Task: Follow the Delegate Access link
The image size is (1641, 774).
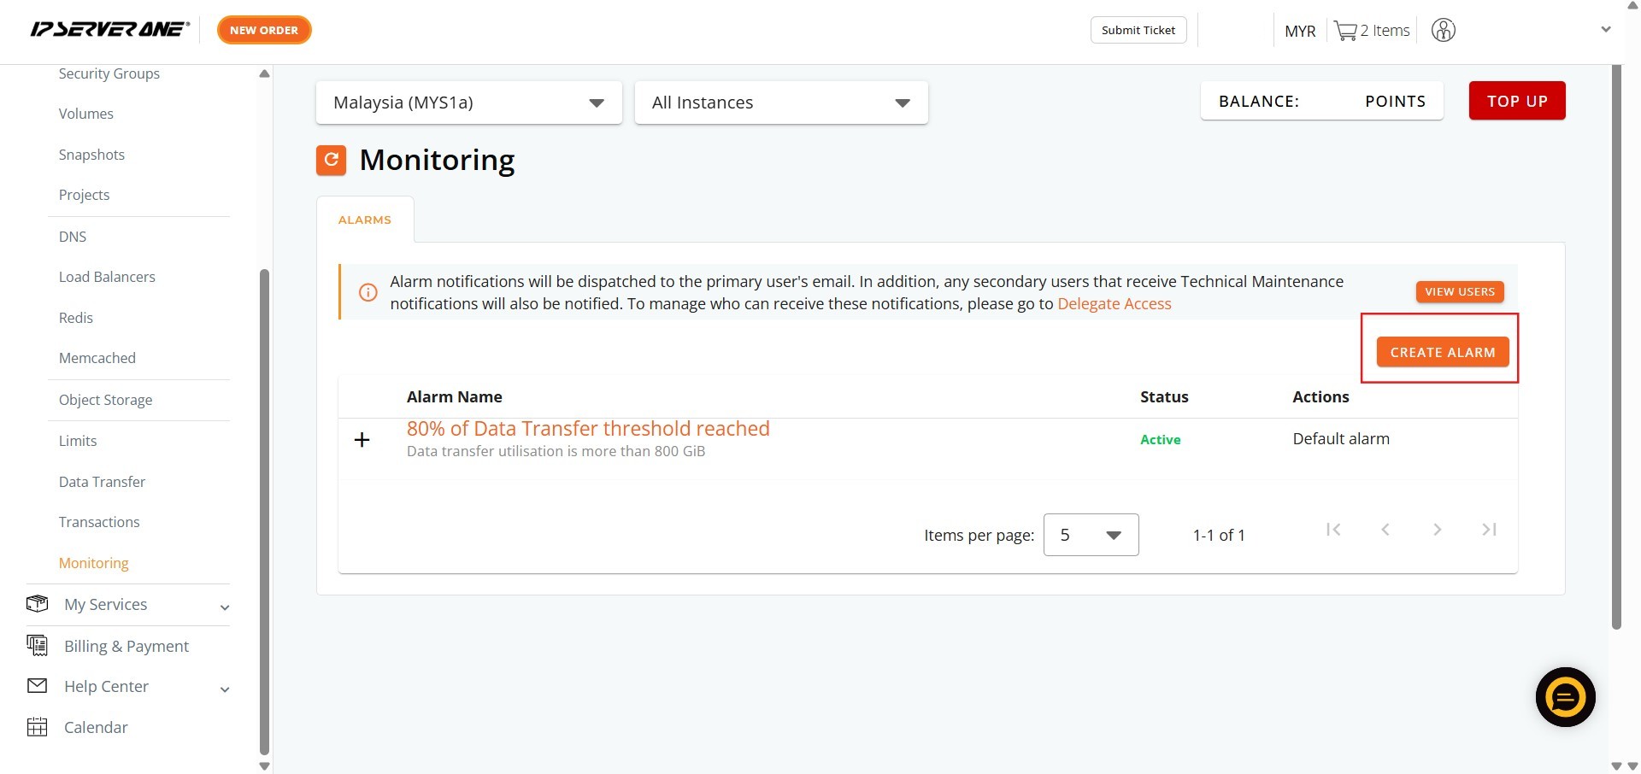Action: click(x=1114, y=304)
